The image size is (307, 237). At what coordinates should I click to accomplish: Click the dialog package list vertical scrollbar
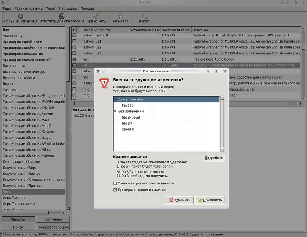point(222,124)
